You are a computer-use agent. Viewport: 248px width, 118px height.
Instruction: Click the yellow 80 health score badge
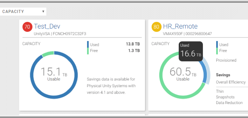coord(156,27)
